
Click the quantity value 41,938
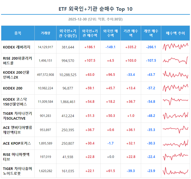pos(68,157)
